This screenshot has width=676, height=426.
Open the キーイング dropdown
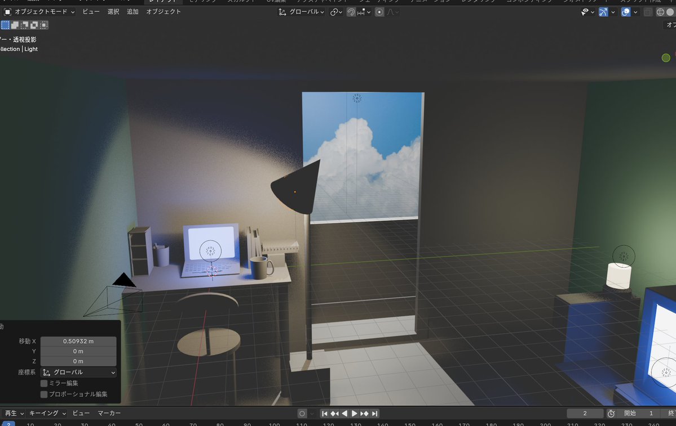[x=47, y=413]
